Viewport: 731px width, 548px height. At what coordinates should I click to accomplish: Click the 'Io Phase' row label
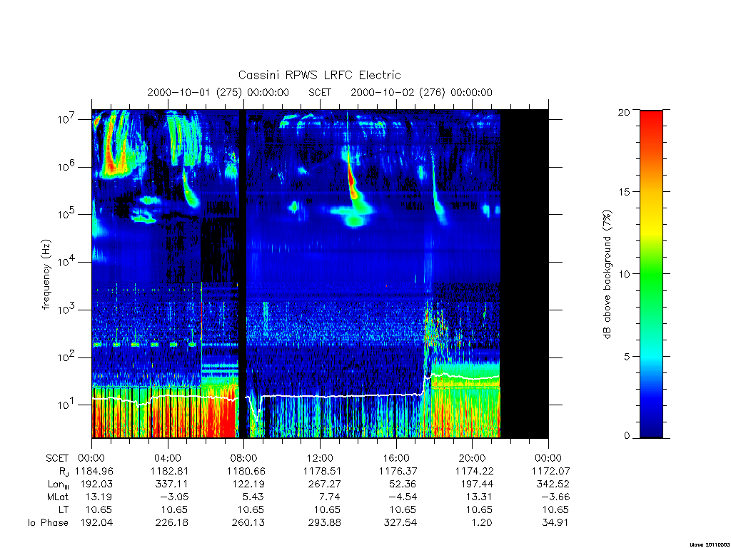pos(48,522)
